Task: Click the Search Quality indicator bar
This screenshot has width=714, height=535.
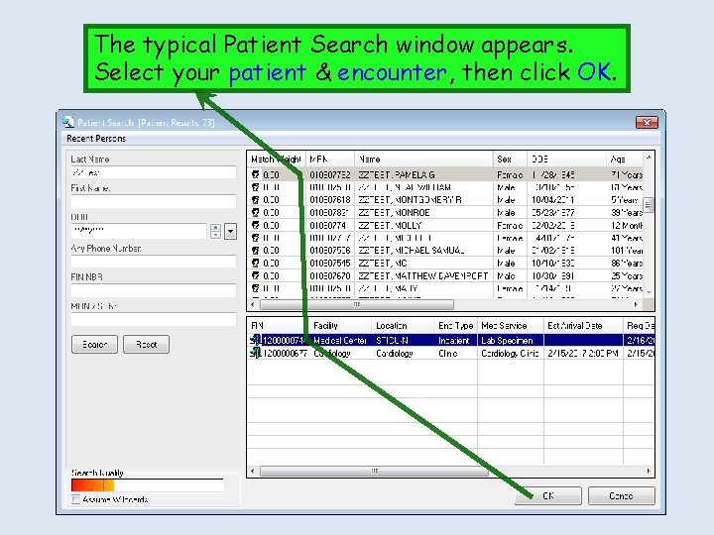Action: coord(148,485)
